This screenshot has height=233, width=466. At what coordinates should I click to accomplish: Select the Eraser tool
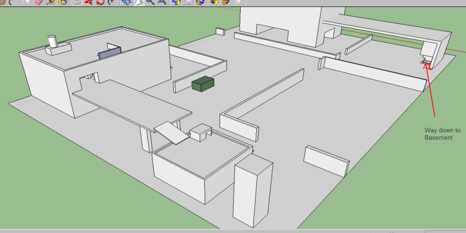(x=38, y=2)
